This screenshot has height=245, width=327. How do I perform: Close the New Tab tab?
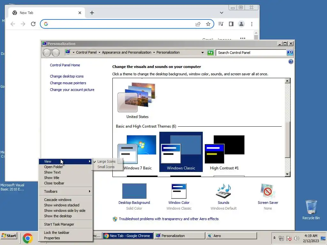pyautogui.click(x=80, y=13)
